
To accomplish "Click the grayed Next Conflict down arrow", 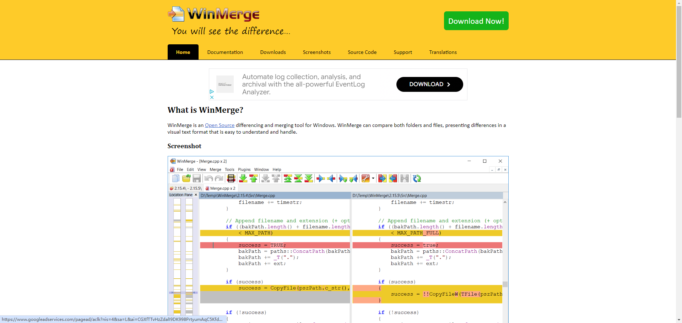I will pos(265,178).
